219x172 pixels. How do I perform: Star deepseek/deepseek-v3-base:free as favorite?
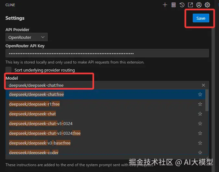click(x=200, y=143)
